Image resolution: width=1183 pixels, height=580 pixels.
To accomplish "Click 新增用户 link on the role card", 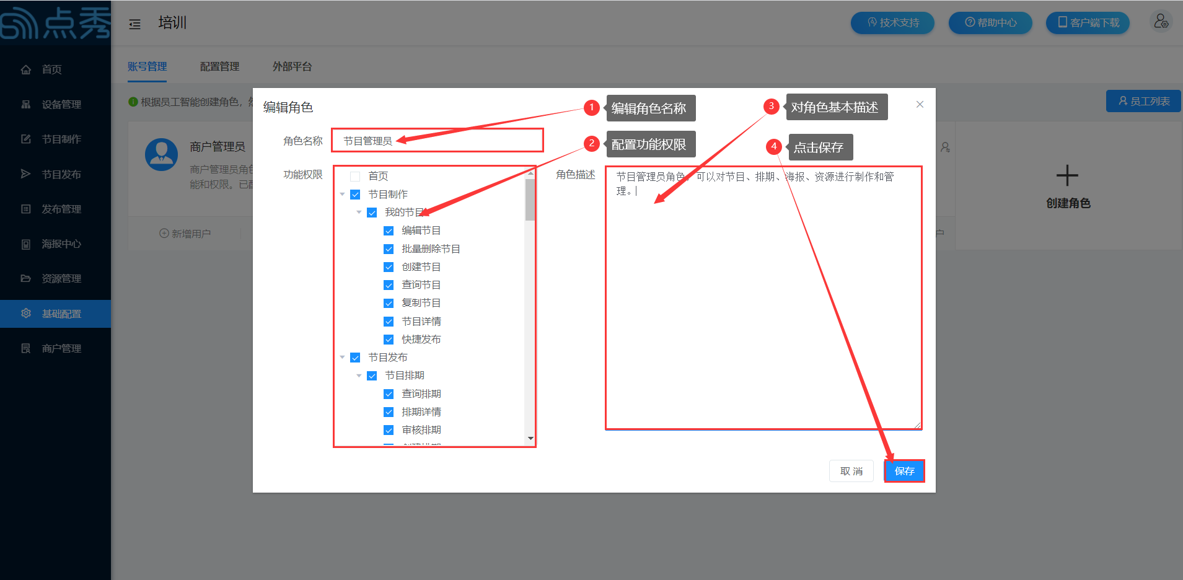I will click(x=185, y=234).
